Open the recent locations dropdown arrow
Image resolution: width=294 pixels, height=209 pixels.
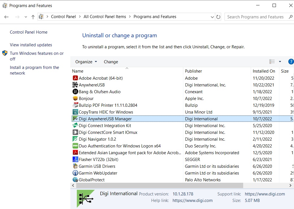point(26,17)
